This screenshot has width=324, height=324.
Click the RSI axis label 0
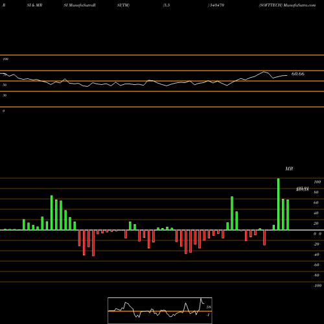3,111
